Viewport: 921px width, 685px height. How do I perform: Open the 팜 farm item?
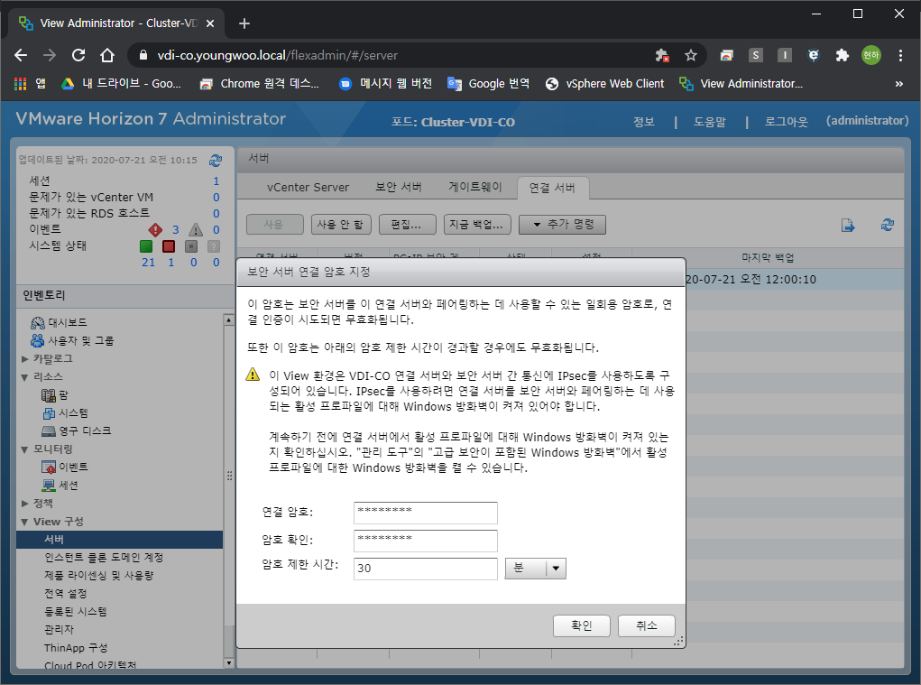(55, 394)
